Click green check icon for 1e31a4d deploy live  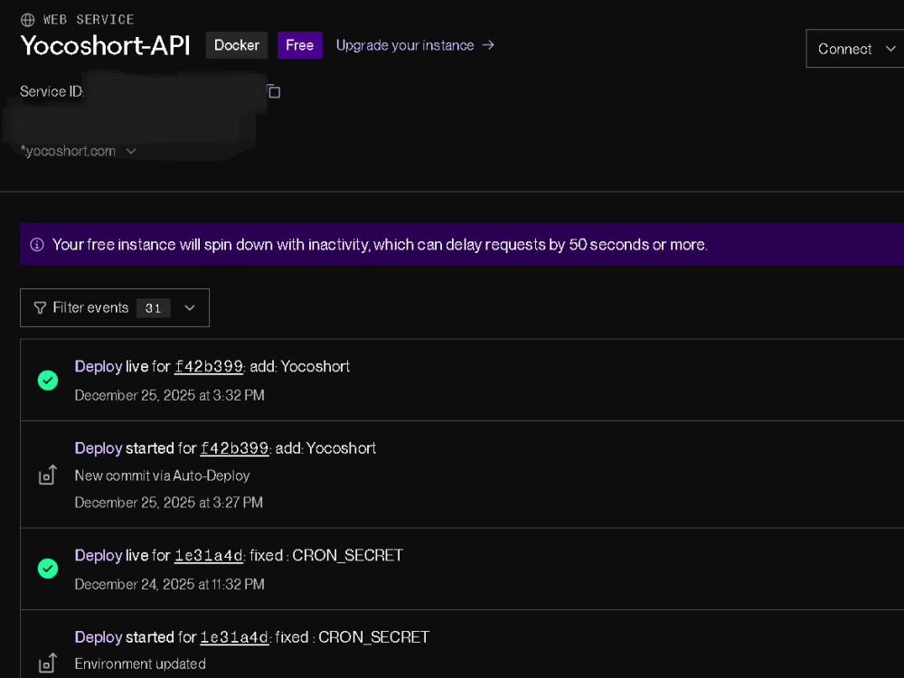tap(48, 569)
